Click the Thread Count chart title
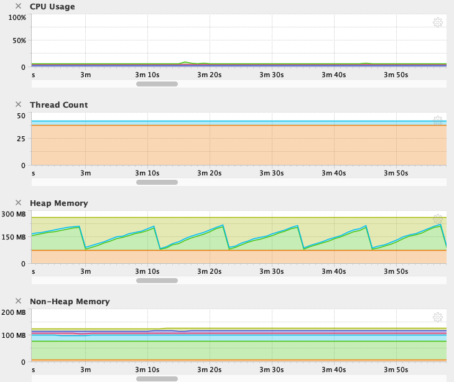The image size is (454, 382). [58, 105]
